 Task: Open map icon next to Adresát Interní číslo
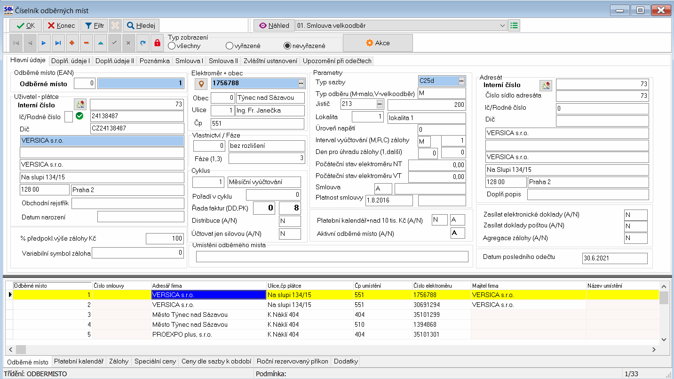[546, 85]
